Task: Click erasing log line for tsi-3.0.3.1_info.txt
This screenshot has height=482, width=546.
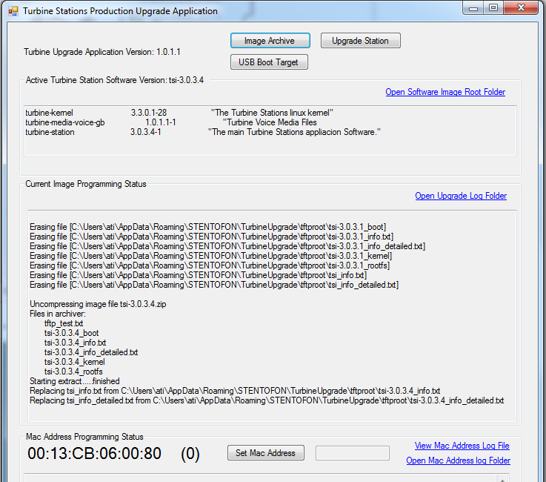Action: click(x=211, y=237)
